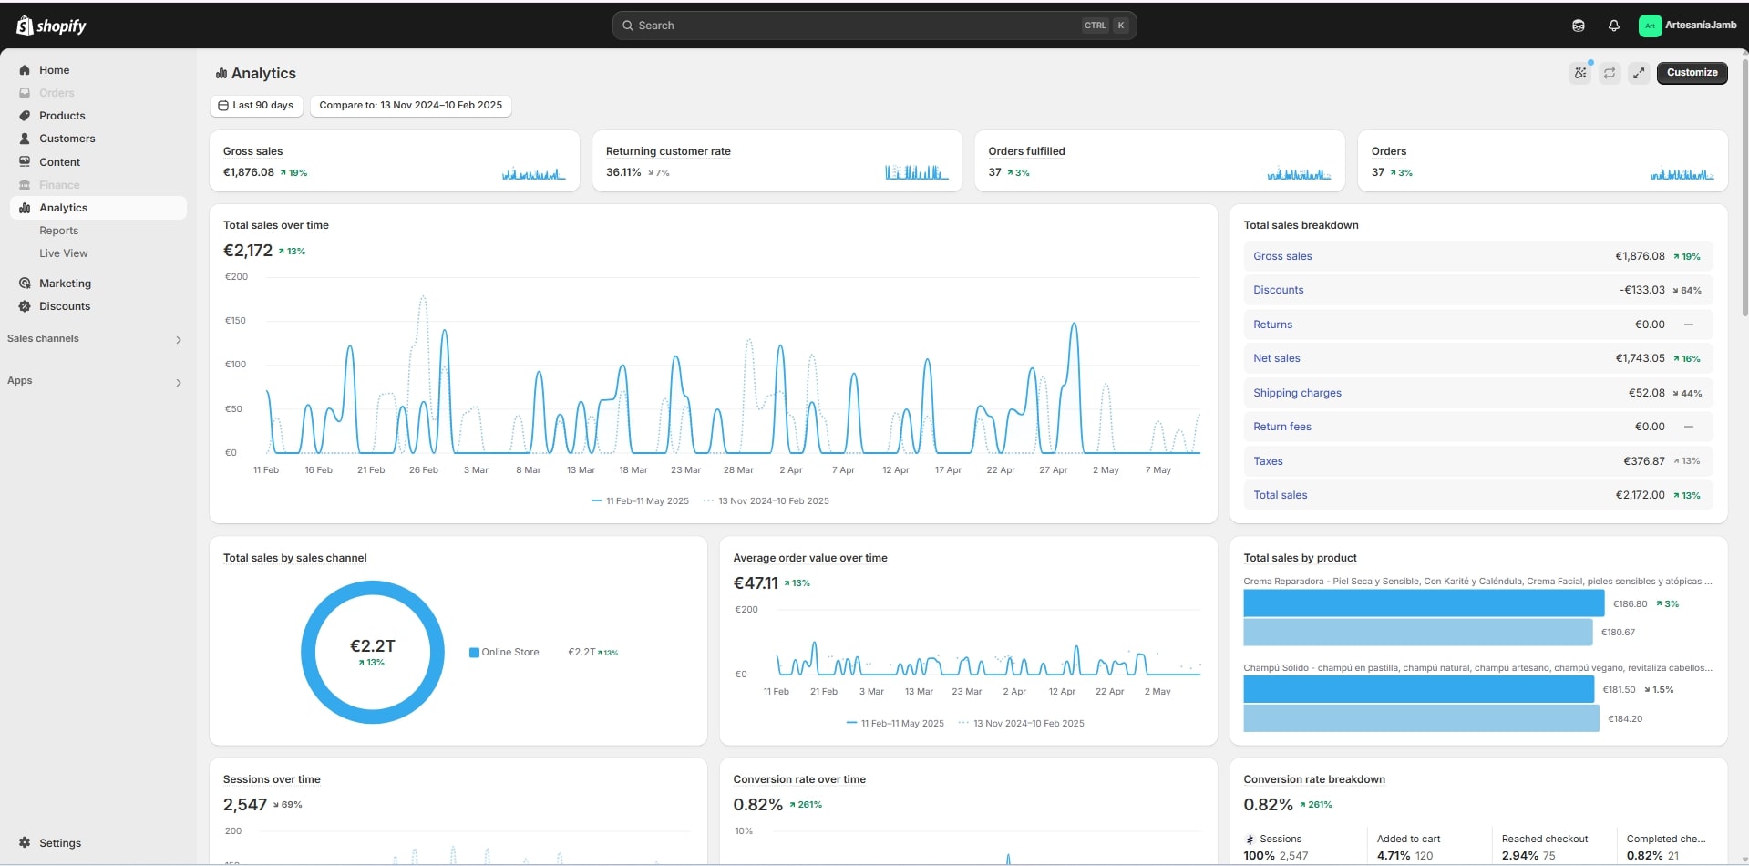
Task: Click the Online Store blue legend swatch
Action: [x=474, y=653]
